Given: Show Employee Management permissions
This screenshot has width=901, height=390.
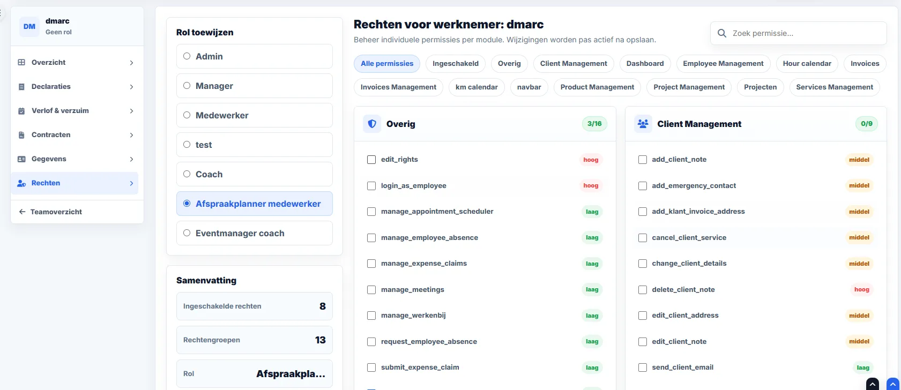Looking at the screenshot, I should (723, 63).
